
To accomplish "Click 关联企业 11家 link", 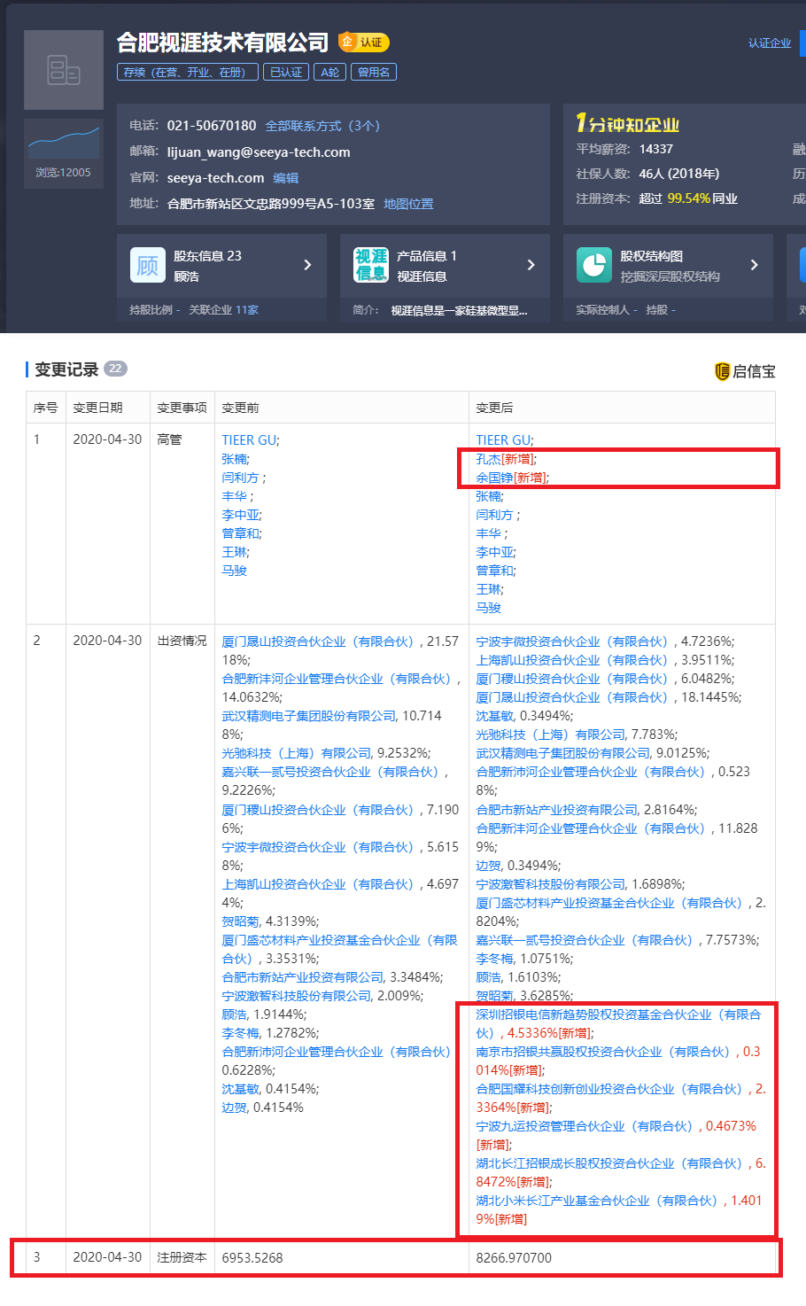I will [x=223, y=310].
